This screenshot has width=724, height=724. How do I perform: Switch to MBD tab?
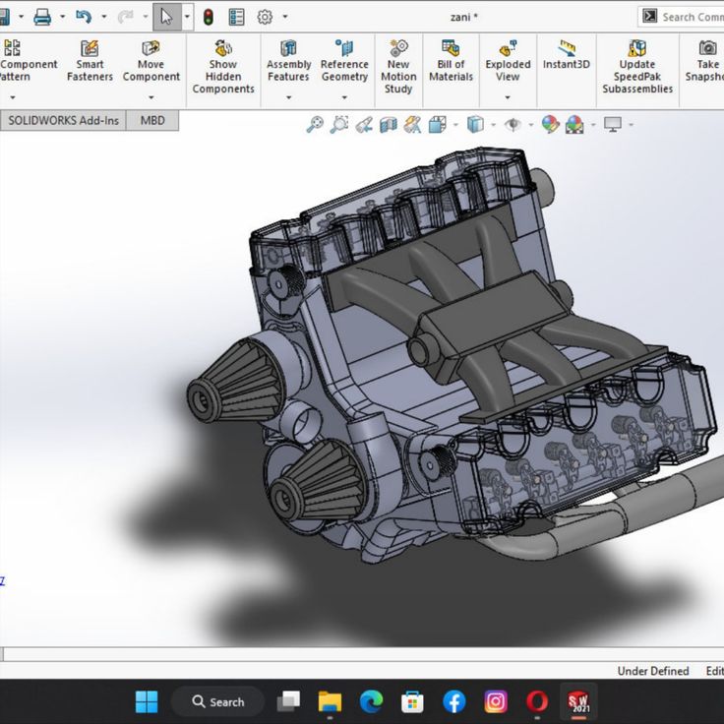(152, 121)
